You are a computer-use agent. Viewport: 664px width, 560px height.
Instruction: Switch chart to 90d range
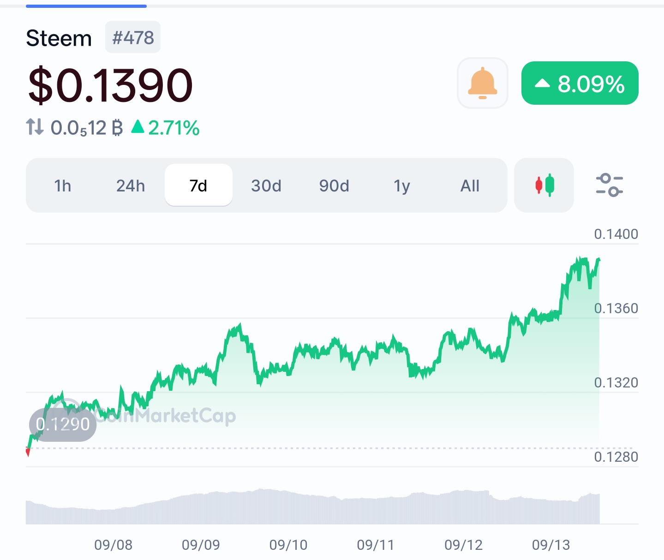click(334, 185)
